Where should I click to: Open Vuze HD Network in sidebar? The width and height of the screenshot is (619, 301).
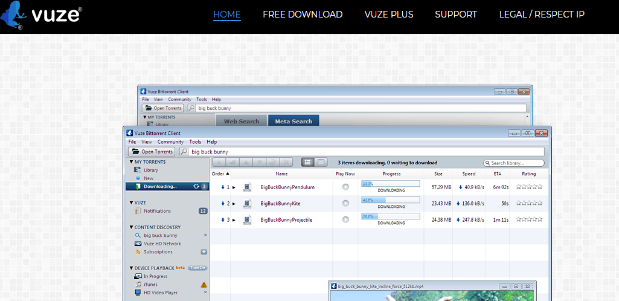[162, 244]
